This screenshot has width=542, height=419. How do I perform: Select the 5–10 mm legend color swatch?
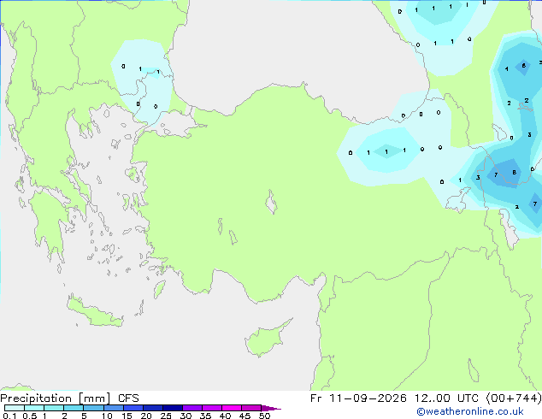pyautogui.click(x=93, y=408)
